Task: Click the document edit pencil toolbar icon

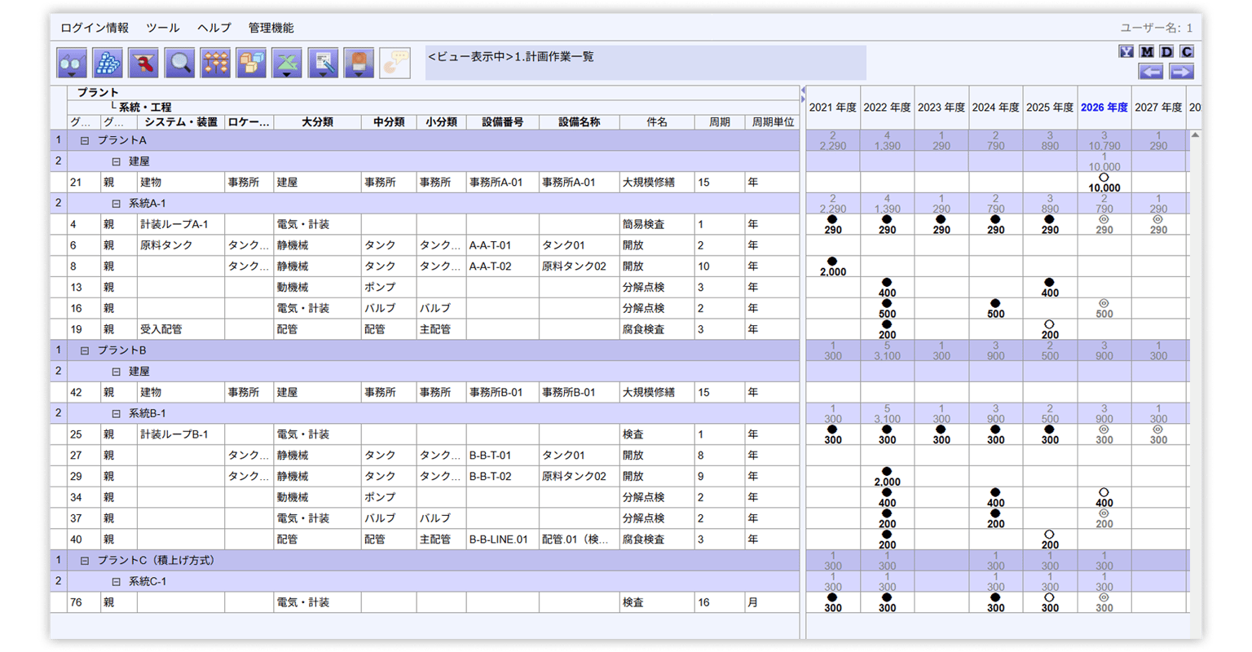Action: point(323,64)
